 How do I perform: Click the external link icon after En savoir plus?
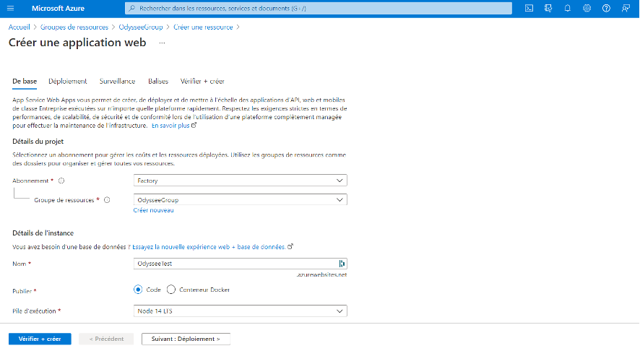[194, 125]
